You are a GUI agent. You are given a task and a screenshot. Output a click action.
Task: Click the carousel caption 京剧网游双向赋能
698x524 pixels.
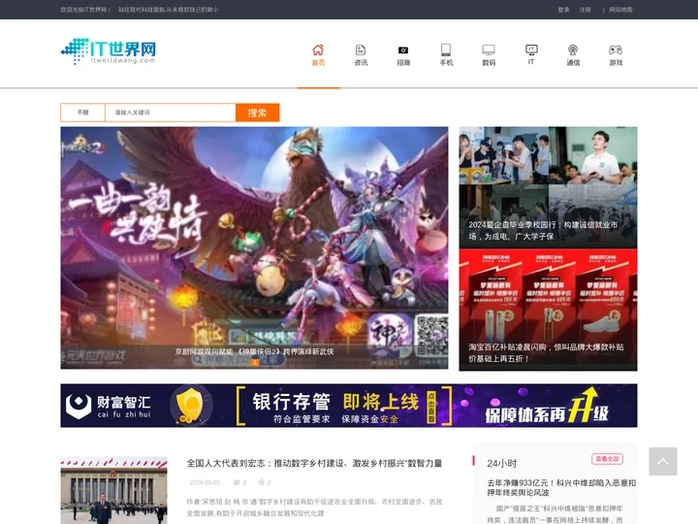click(254, 351)
